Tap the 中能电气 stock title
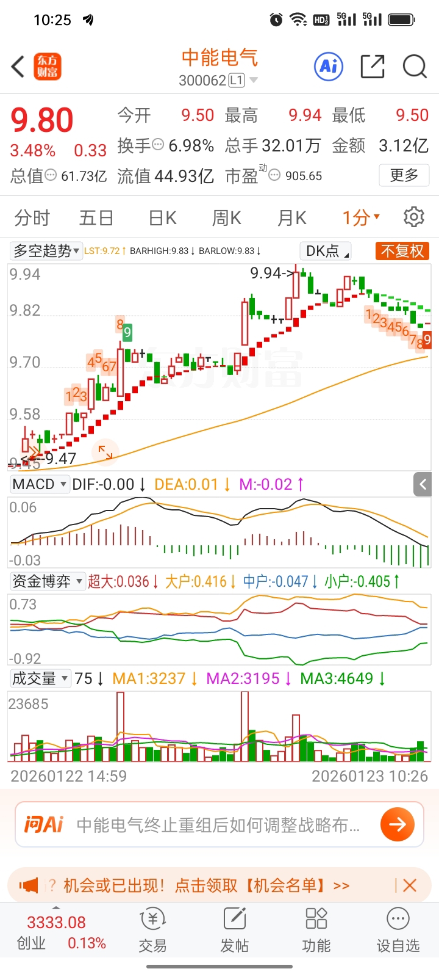The width and height of the screenshot is (439, 977). 220,57
